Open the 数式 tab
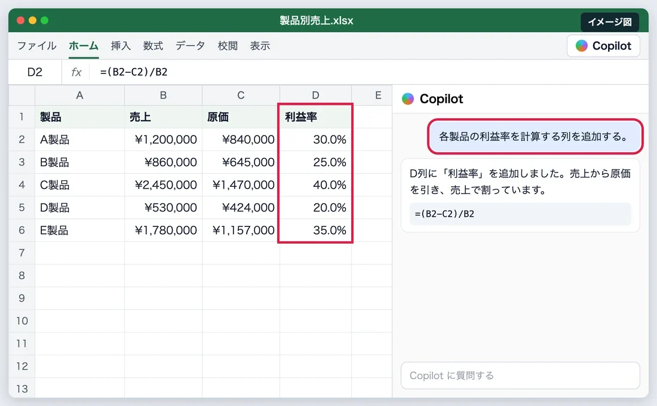657x406 pixels. (x=153, y=45)
